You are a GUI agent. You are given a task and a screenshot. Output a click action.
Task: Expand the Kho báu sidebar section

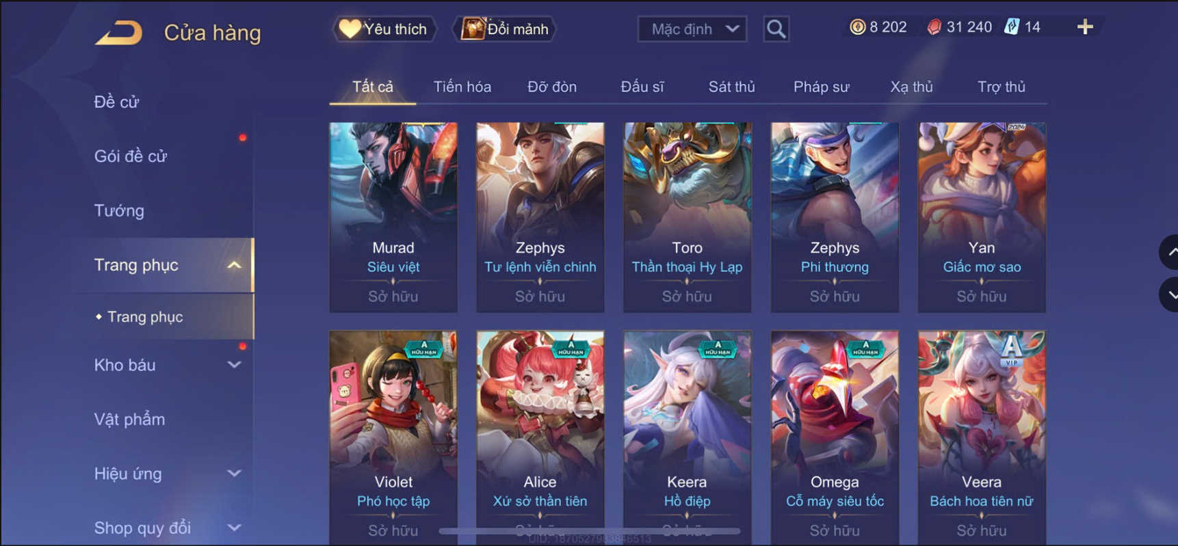tap(235, 365)
